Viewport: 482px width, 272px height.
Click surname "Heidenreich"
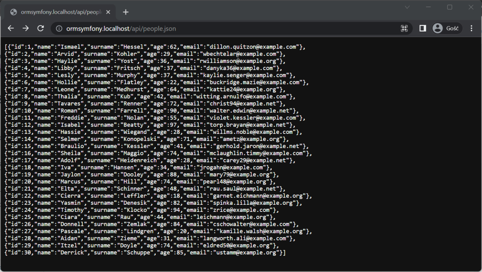tap(138, 160)
